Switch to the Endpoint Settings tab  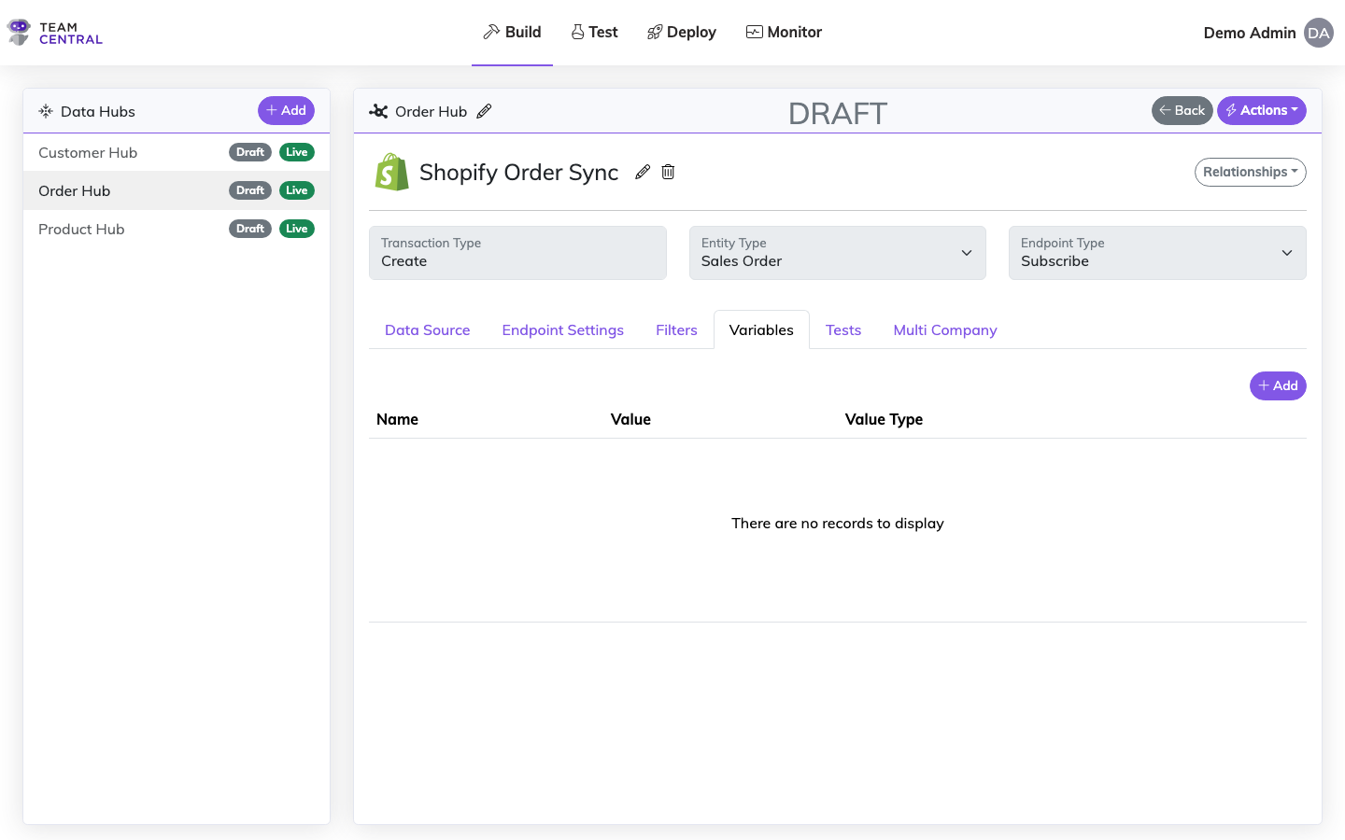point(562,330)
